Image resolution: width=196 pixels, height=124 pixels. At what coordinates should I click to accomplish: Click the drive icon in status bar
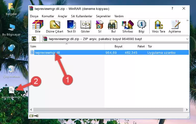[x=31, y=116]
